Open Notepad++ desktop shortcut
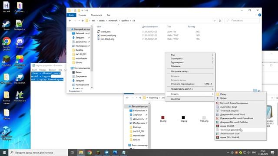The height and width of the screenshot is (156, 278). click(20, 25)
